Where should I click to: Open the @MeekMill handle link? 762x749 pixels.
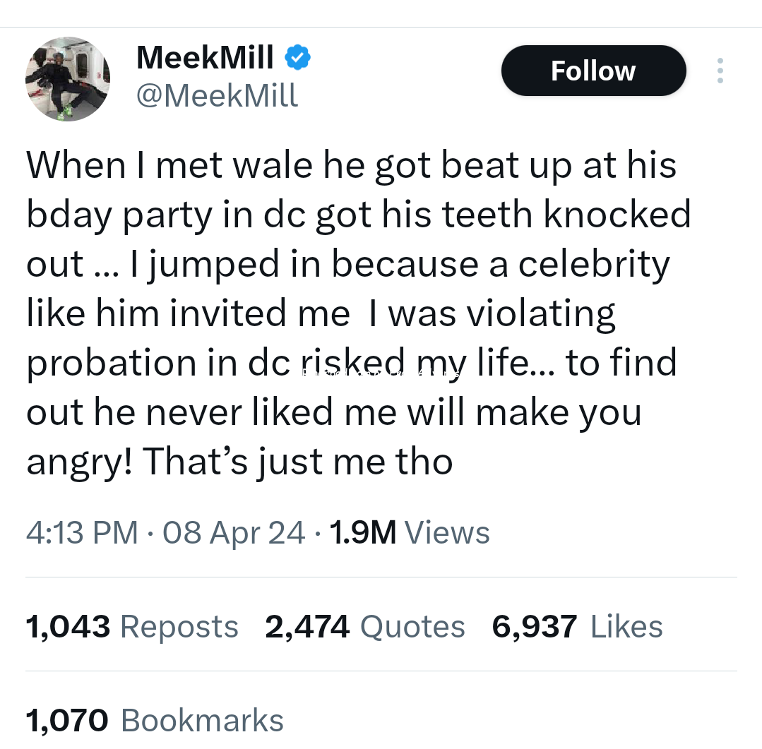[x=217, y=95]
